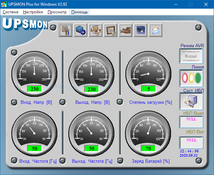
Task: Click the blue eye viewer icon
Action: pyautogui.click(x=141, y=30)
